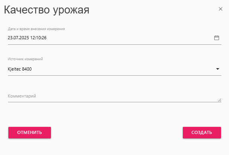Place cursor on seconds 26 in time

coord(44,38)
